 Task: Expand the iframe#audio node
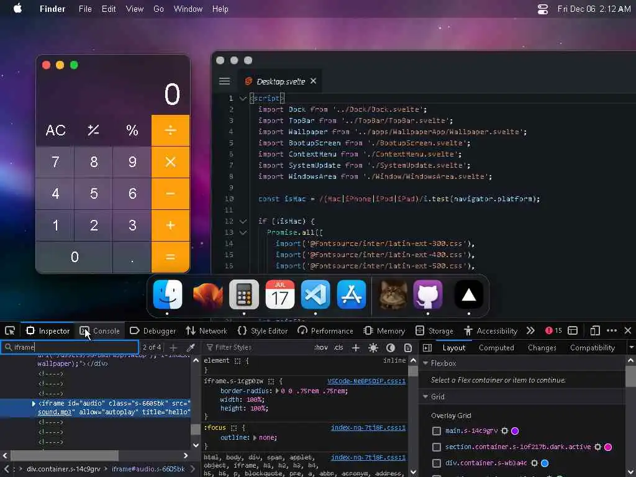pos(34,404)
